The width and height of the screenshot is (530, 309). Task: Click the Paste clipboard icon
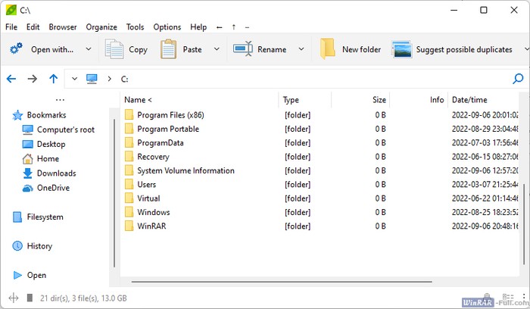point(169,49)
